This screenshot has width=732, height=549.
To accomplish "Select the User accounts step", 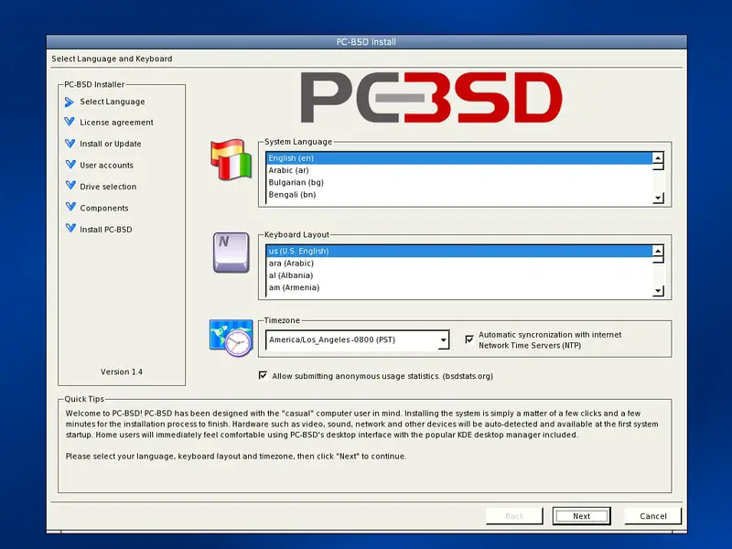I will 106,166.
